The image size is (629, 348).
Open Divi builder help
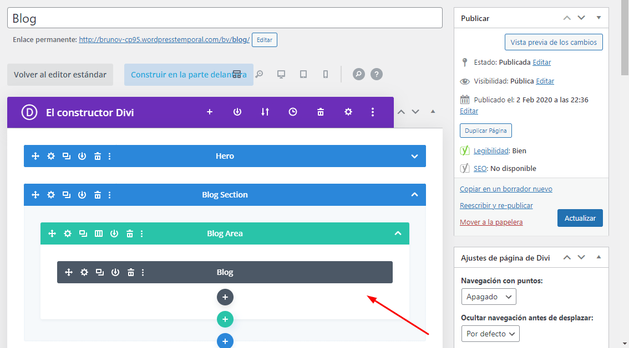[x=376, y=74]
